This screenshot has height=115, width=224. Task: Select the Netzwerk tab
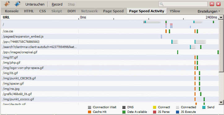pos(90,11)
